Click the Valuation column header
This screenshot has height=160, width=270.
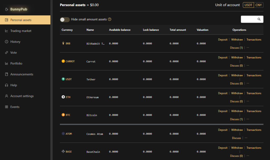(202, 30)
